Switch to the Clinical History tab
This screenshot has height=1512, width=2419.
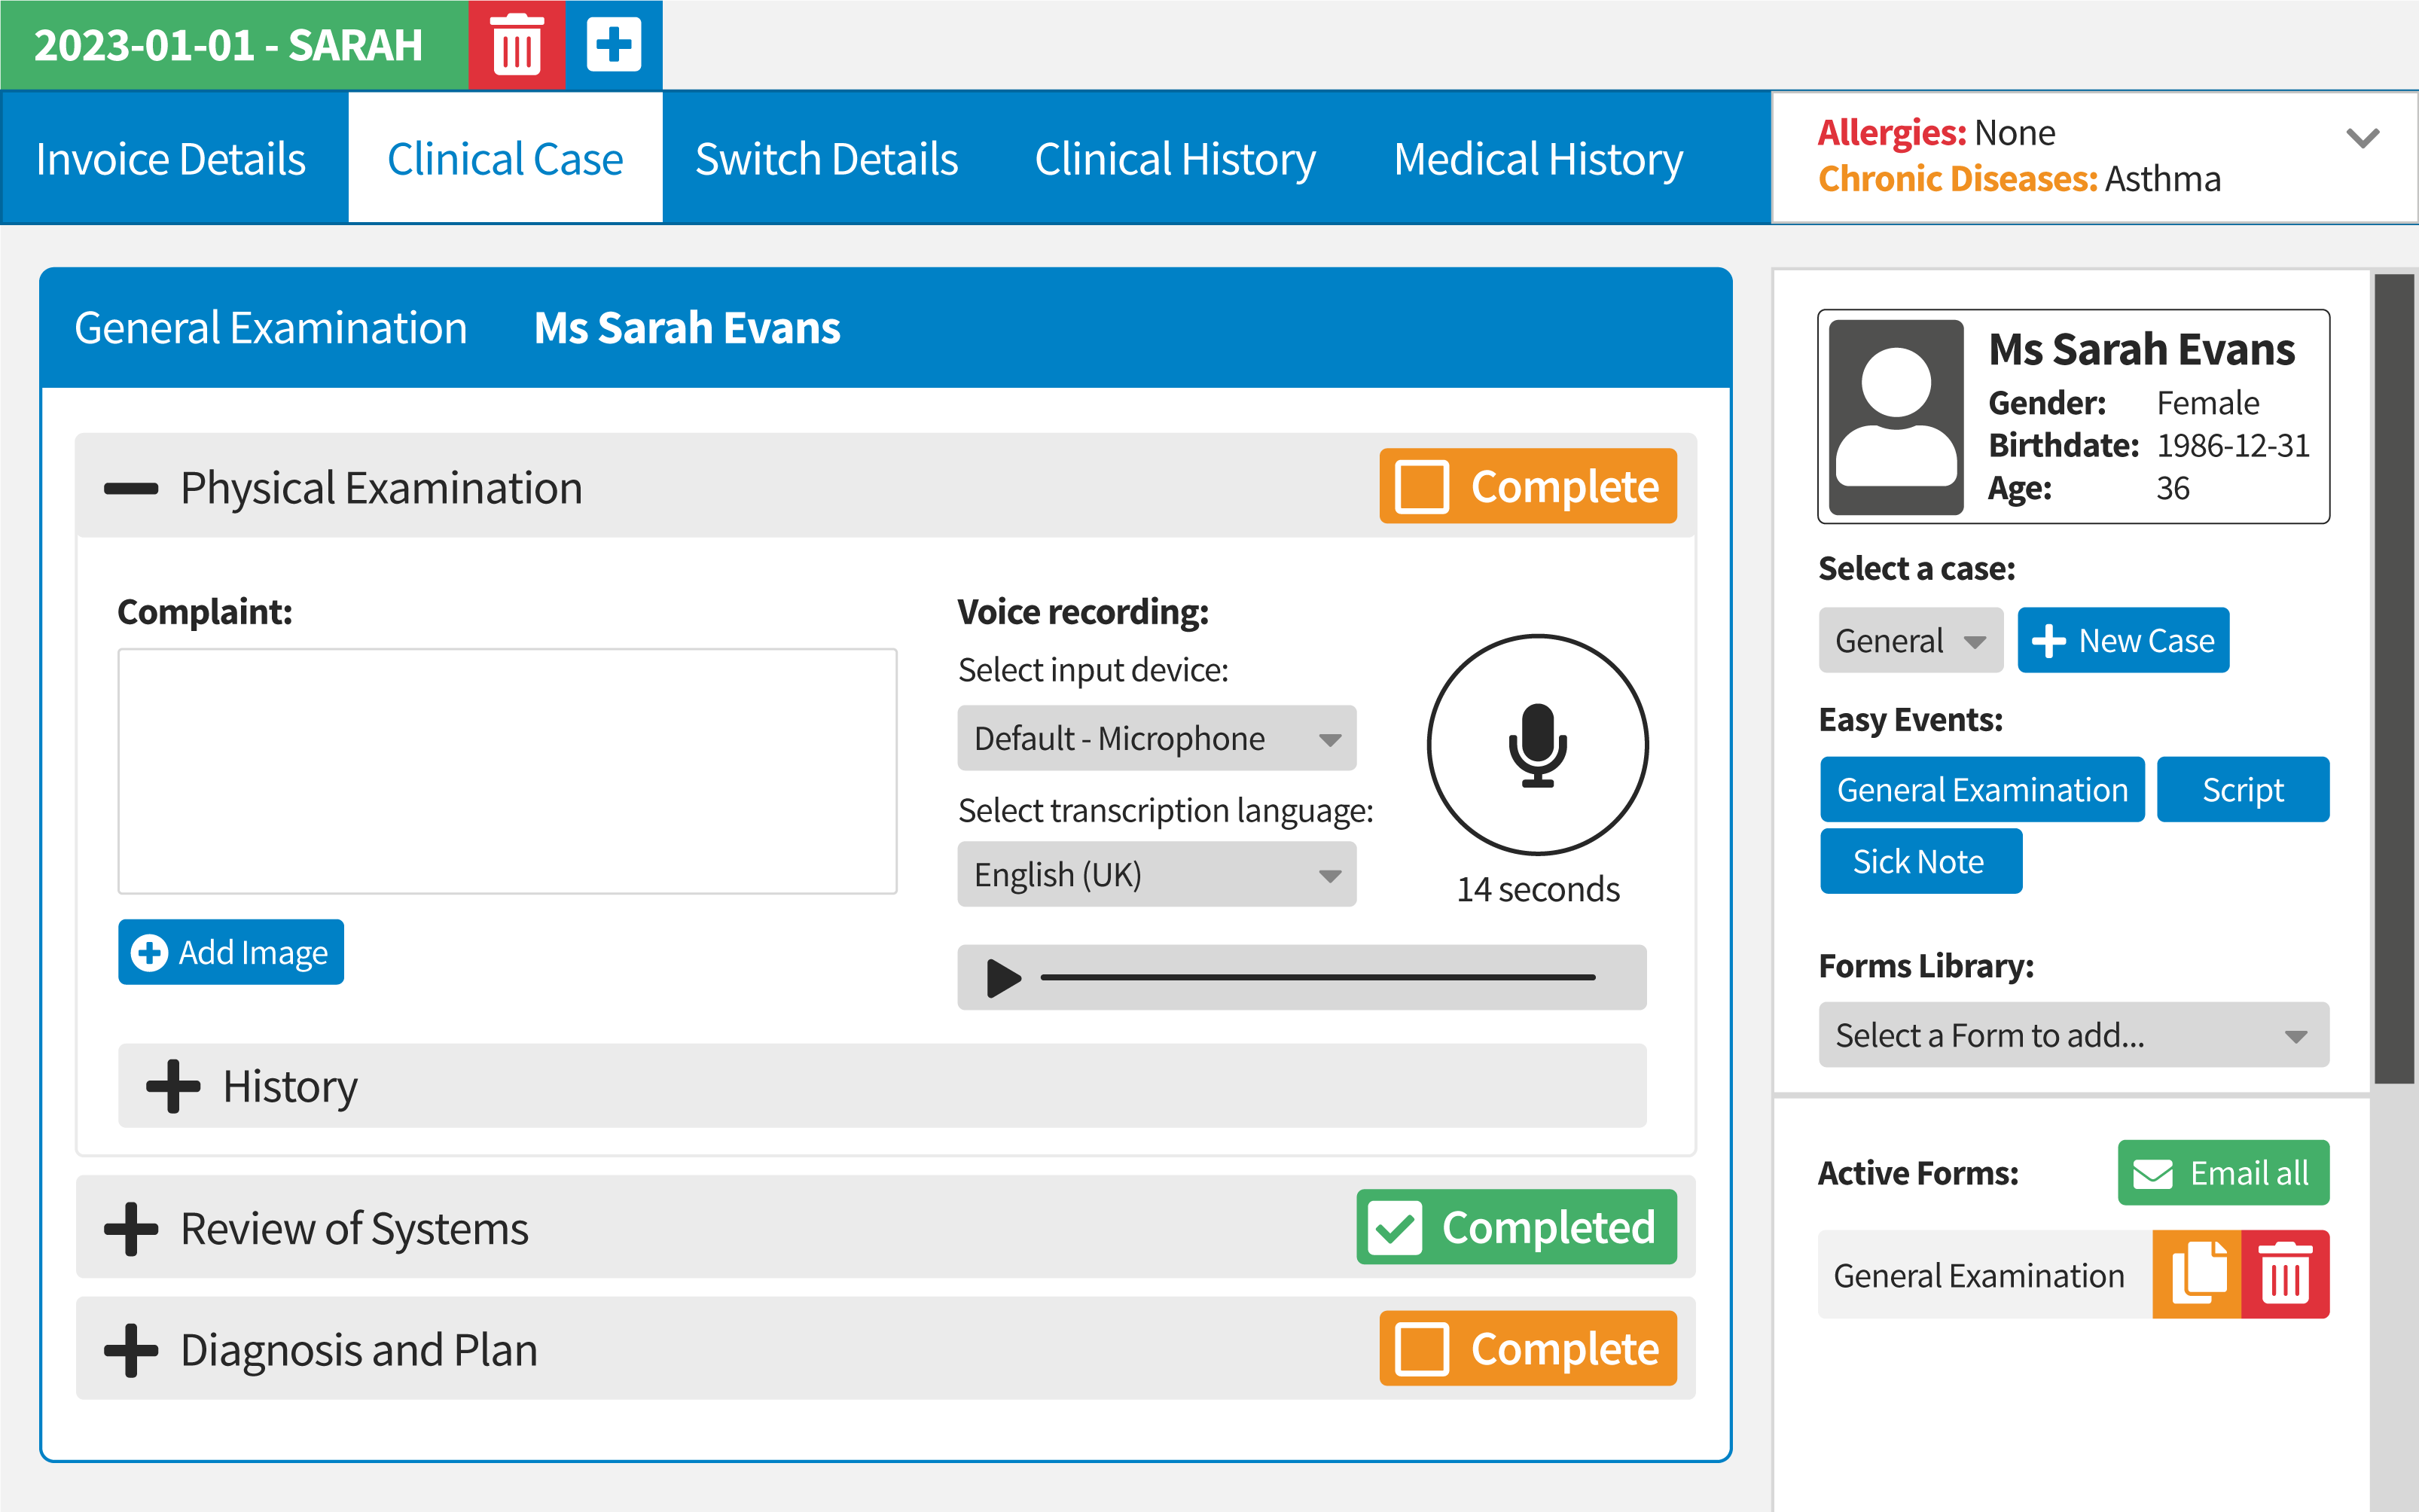pyautogui.click(x=1174, y=159)
